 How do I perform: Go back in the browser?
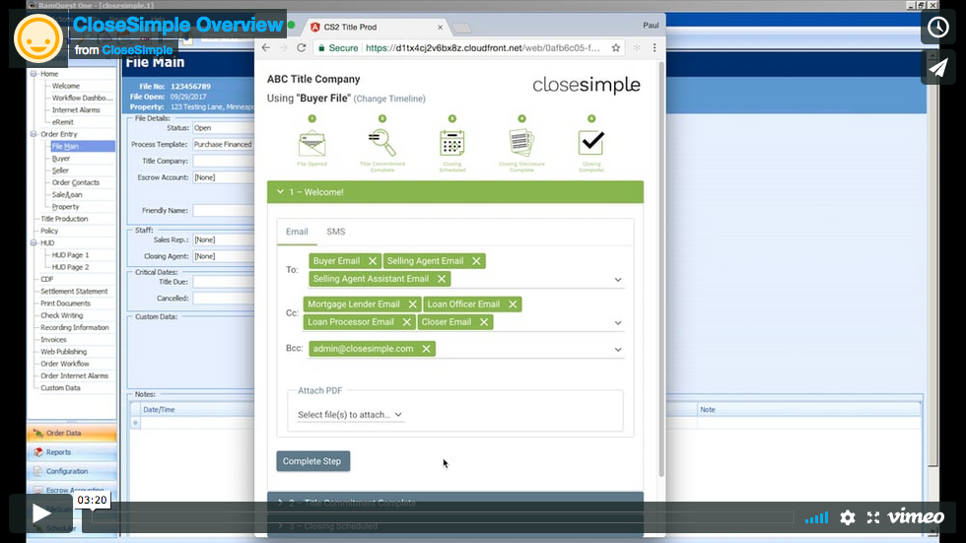point(266,47)
